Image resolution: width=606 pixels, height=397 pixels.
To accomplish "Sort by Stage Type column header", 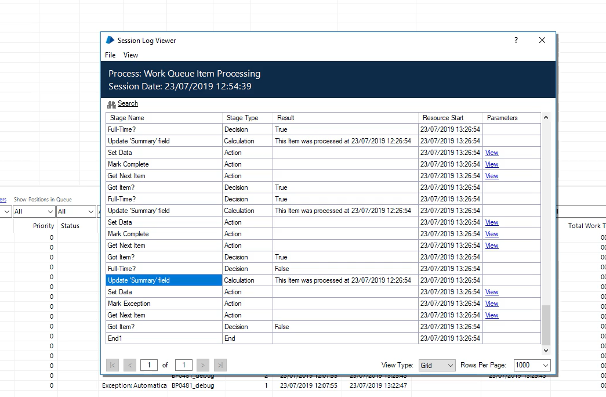I will click(248, 118).
